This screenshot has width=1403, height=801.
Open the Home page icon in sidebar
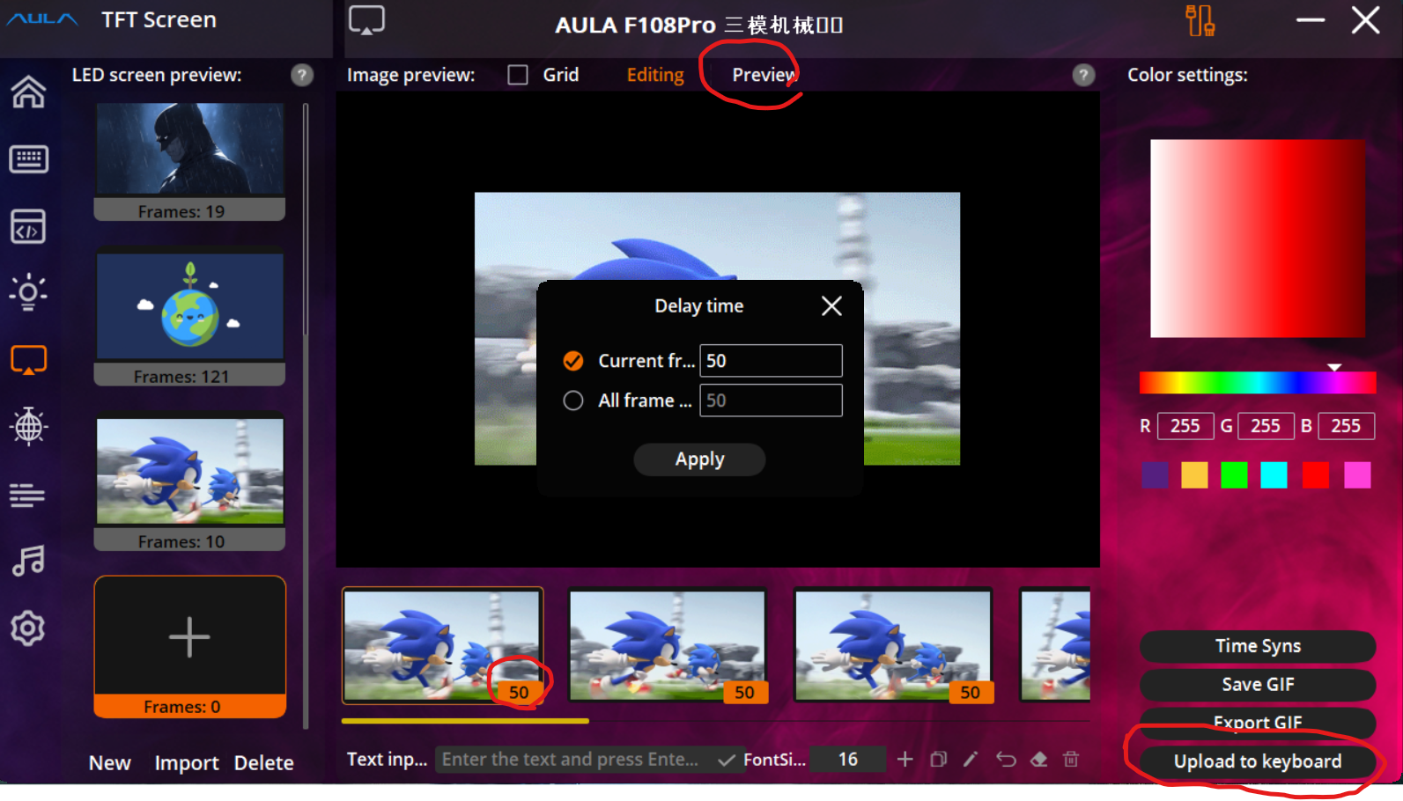[x=28, y=92]
